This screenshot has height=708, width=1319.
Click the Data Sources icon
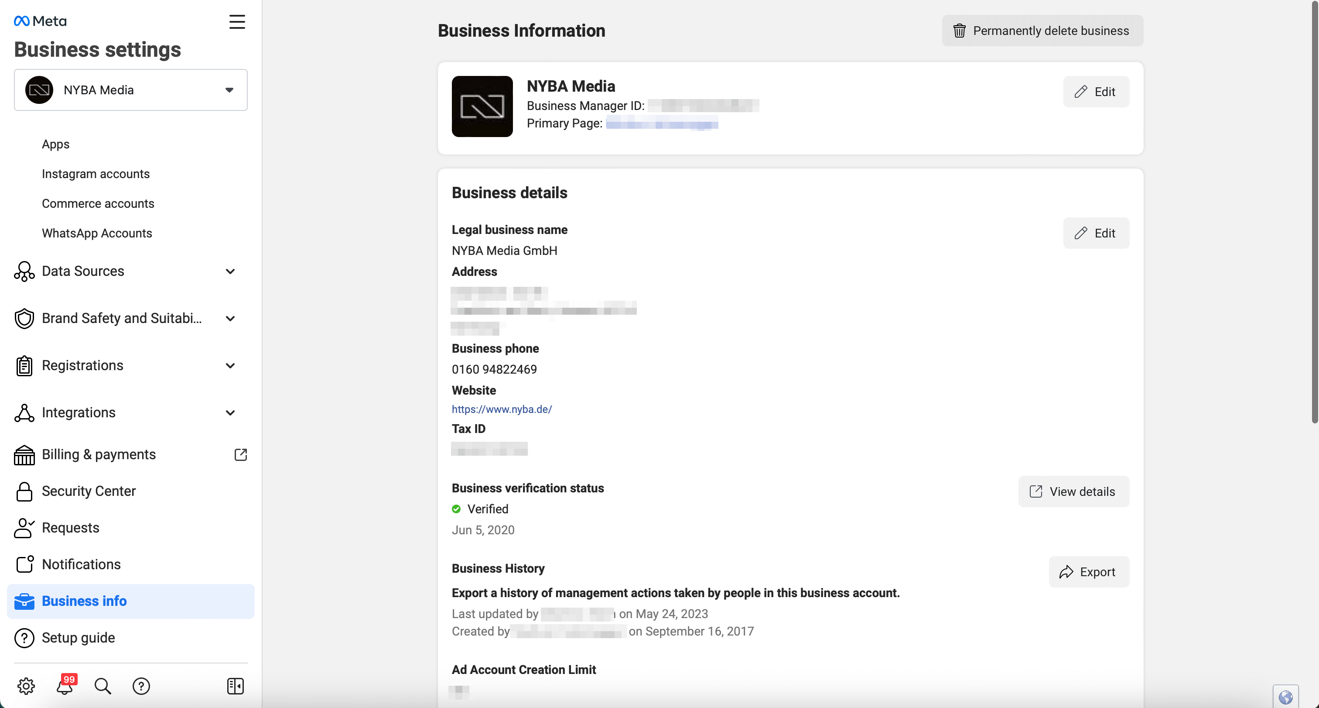coord(24,272)
